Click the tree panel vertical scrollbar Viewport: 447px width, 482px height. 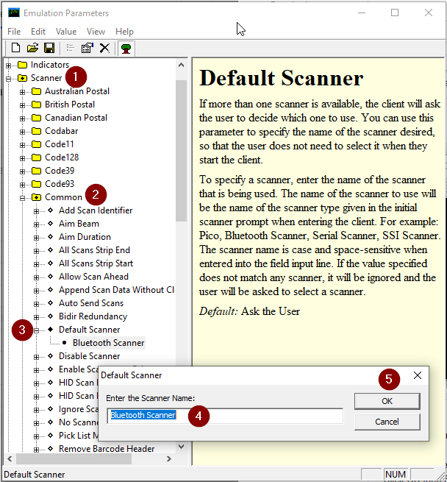(182, 294)
